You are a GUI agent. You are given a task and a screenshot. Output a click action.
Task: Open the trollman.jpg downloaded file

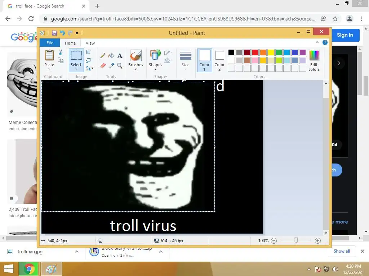tap(30, 252)
